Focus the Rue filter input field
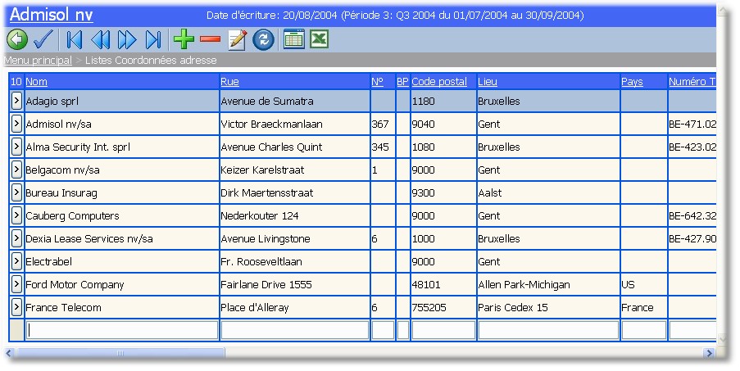The image size is (740, 371). (295, 330)
